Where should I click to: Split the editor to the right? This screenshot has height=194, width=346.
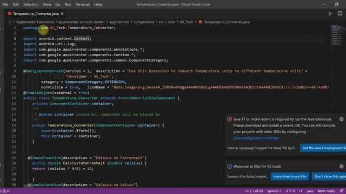click(340, 13)
